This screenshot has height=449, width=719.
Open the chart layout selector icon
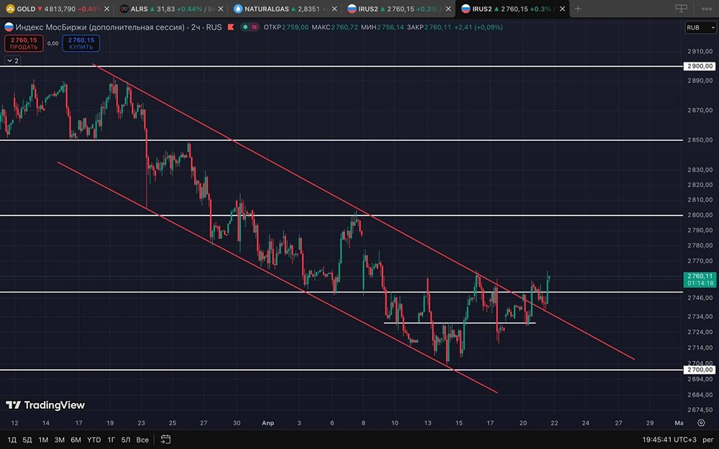[x=682, y=8]
